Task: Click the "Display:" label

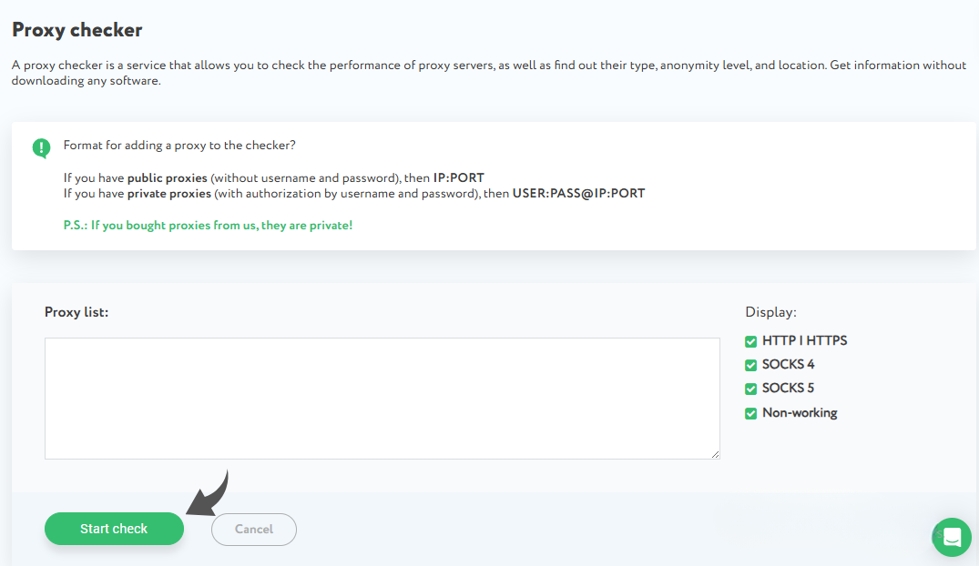Action: point(770,312)
